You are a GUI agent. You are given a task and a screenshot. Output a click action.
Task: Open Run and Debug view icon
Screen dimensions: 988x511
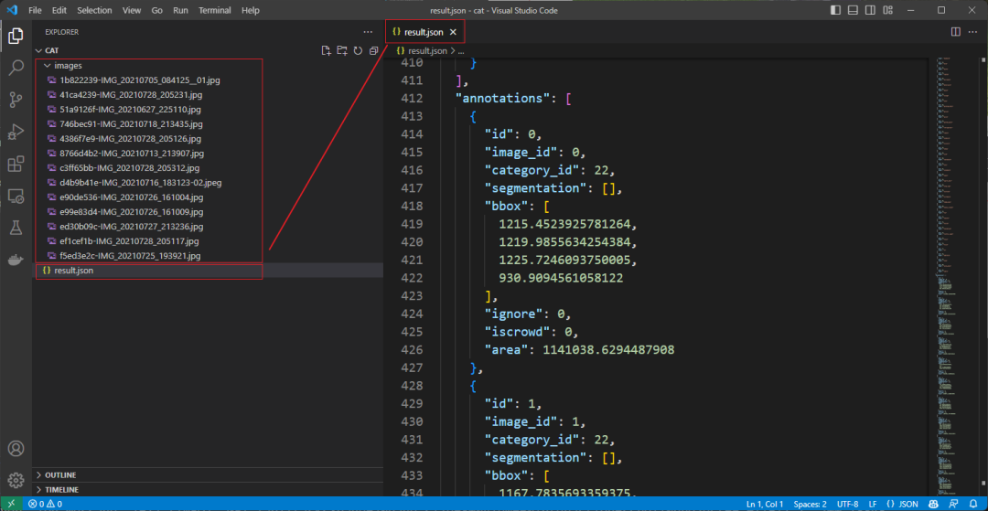[x=16, y=133]
